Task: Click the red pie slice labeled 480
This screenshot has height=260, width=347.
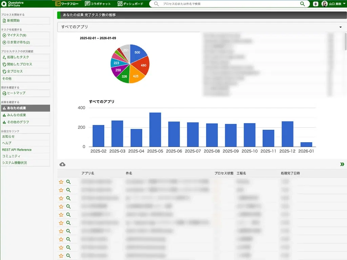Action: click(x=143, y=65)
